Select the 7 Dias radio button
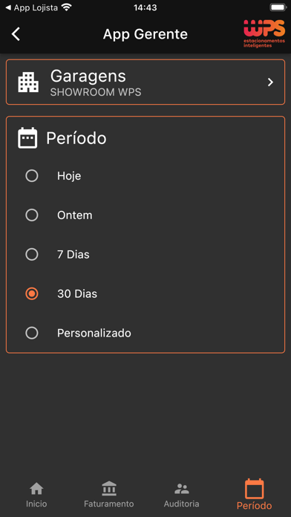Viewport: 291px width, 517px height. (32, 255)
